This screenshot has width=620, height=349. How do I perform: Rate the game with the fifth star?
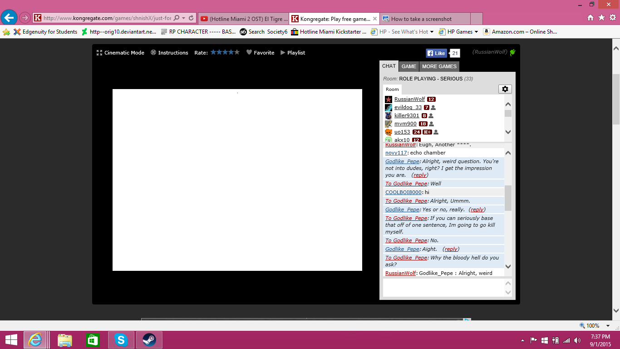(x=237, y=52)
